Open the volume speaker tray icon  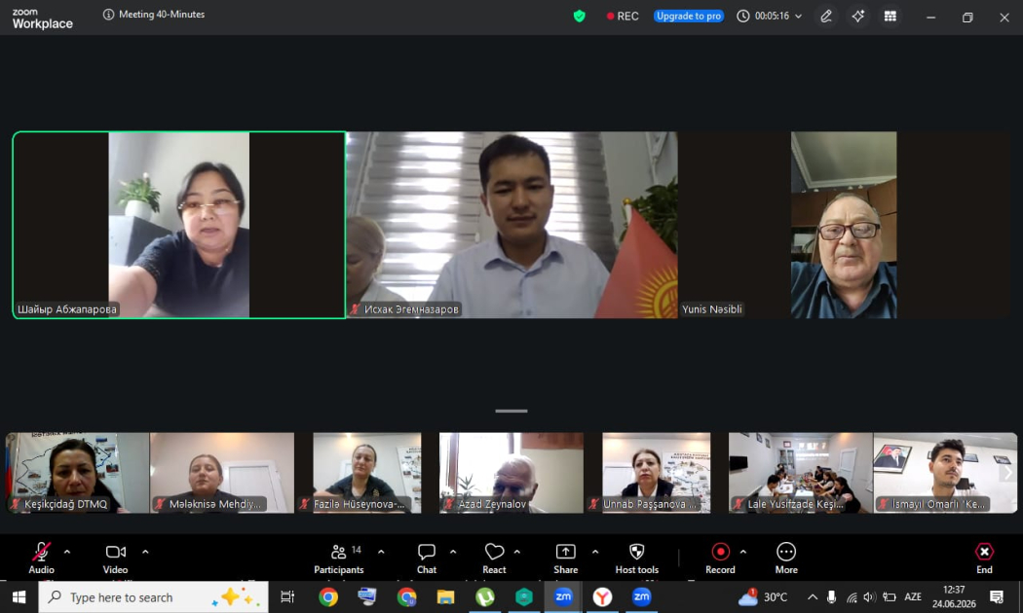coord(869,596)
